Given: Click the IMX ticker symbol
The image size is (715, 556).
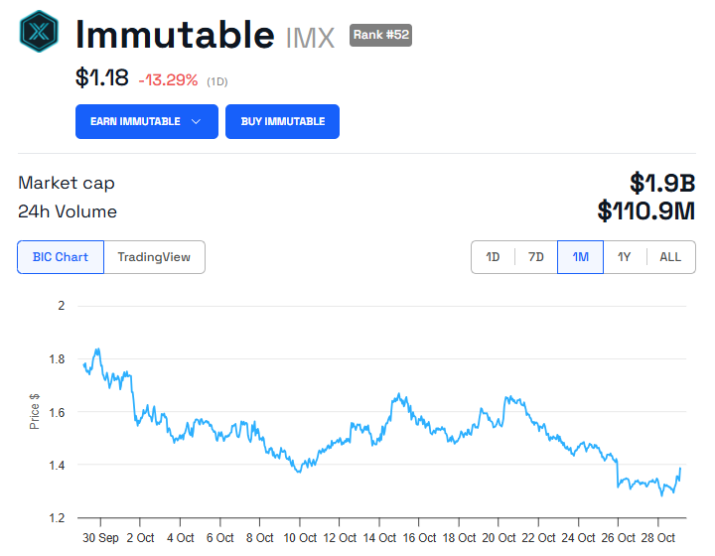Looking at the screenshot, I should click(x=310, y=39).
